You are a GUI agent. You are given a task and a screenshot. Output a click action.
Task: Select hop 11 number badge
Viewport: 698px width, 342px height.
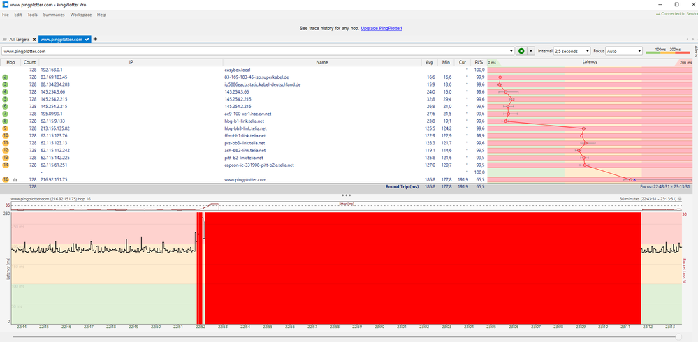coord(6,143)
